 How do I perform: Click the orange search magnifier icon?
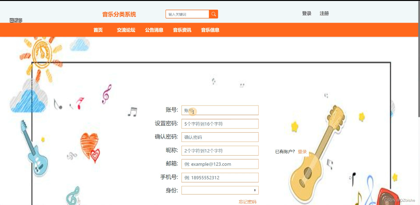point(214,14)
